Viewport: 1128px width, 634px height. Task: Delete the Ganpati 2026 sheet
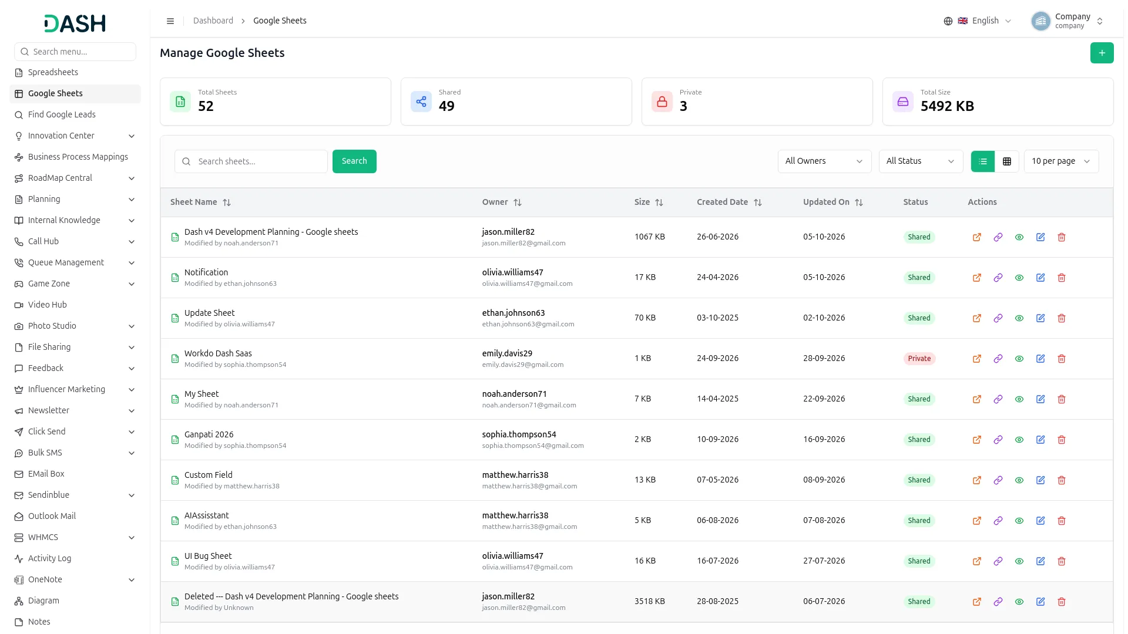pyautogui.click(x=1061, y=440)
